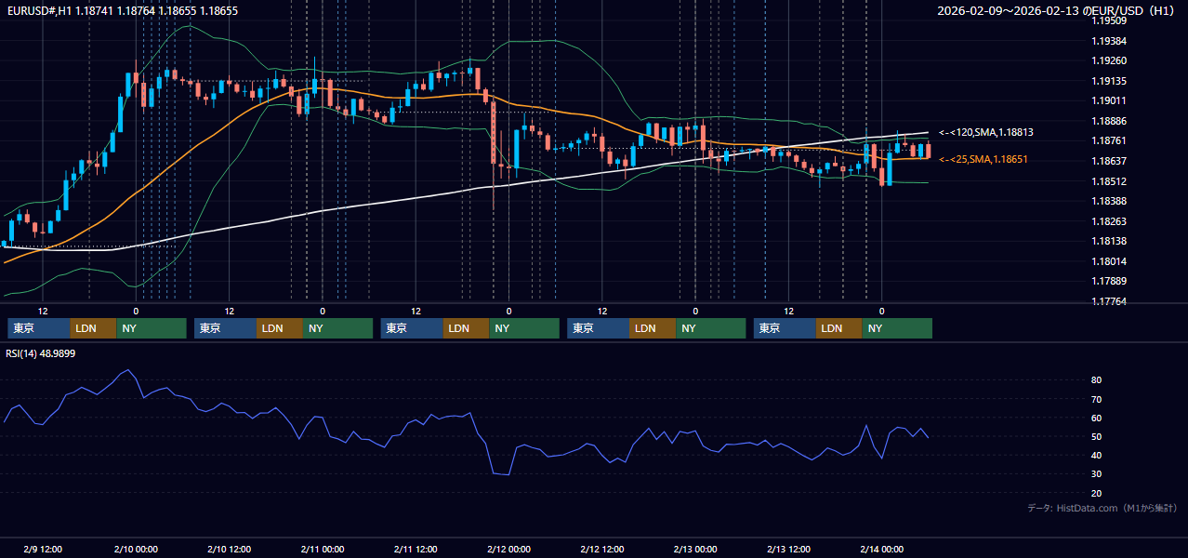Click the 1.19011 price axis label
This screenshot has width=1188, height=558.
point(1108,100)
